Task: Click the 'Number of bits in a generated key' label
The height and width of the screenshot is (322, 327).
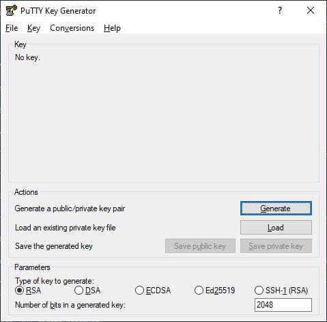Action: [70, 305]
